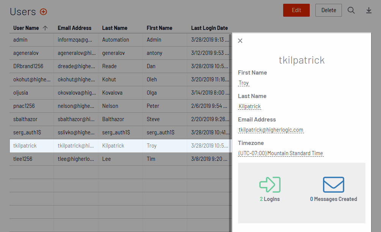Sort by Email Address column header

pos(75,28)
